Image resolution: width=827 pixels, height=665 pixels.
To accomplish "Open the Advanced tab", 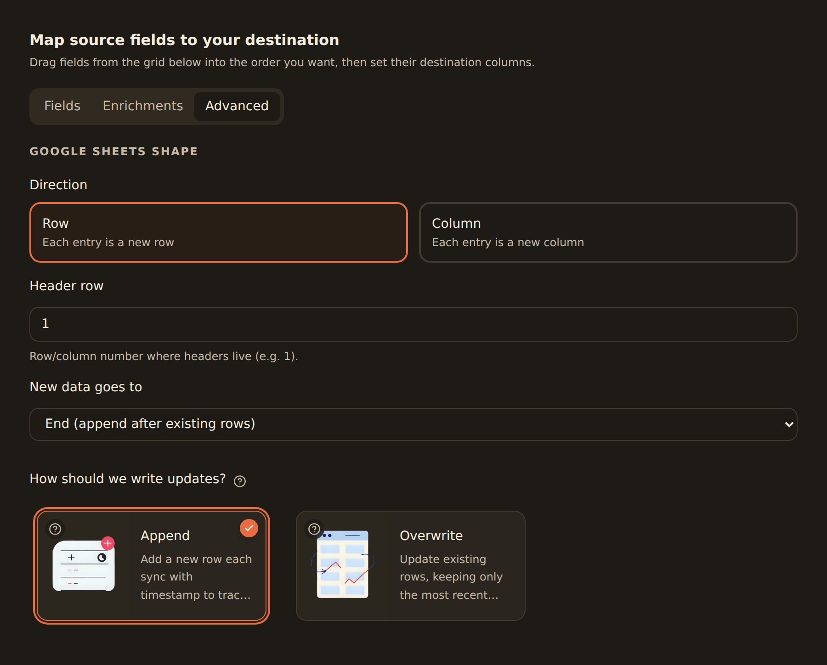I will point(237,106).
